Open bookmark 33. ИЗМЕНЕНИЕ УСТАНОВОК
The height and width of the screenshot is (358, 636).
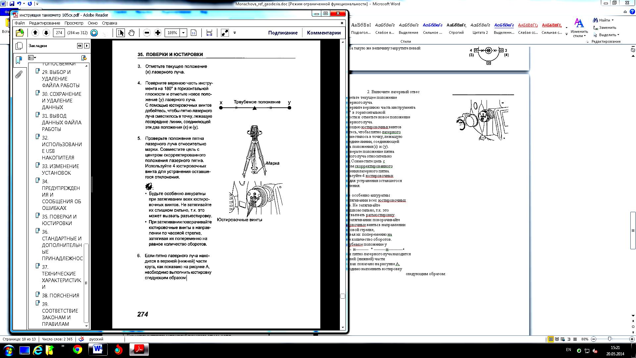[61, 169]
